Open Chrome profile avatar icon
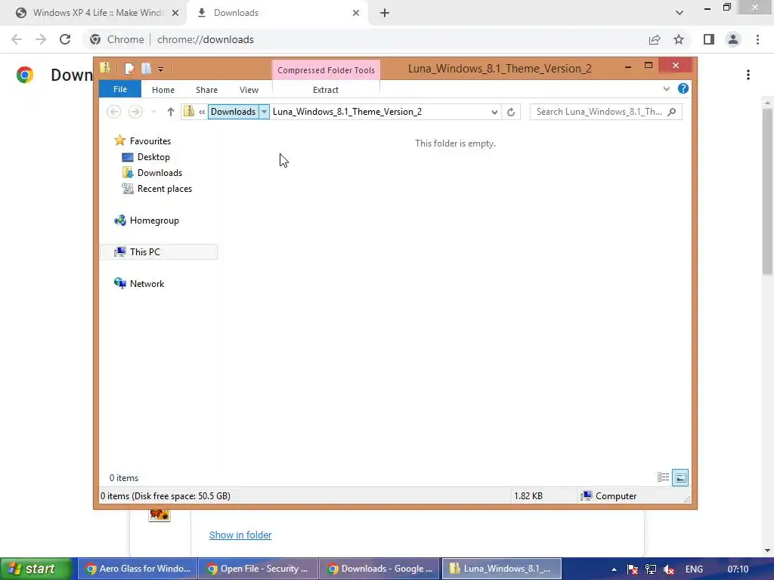This screenshot has width=774, height=580. coord(733,39)
